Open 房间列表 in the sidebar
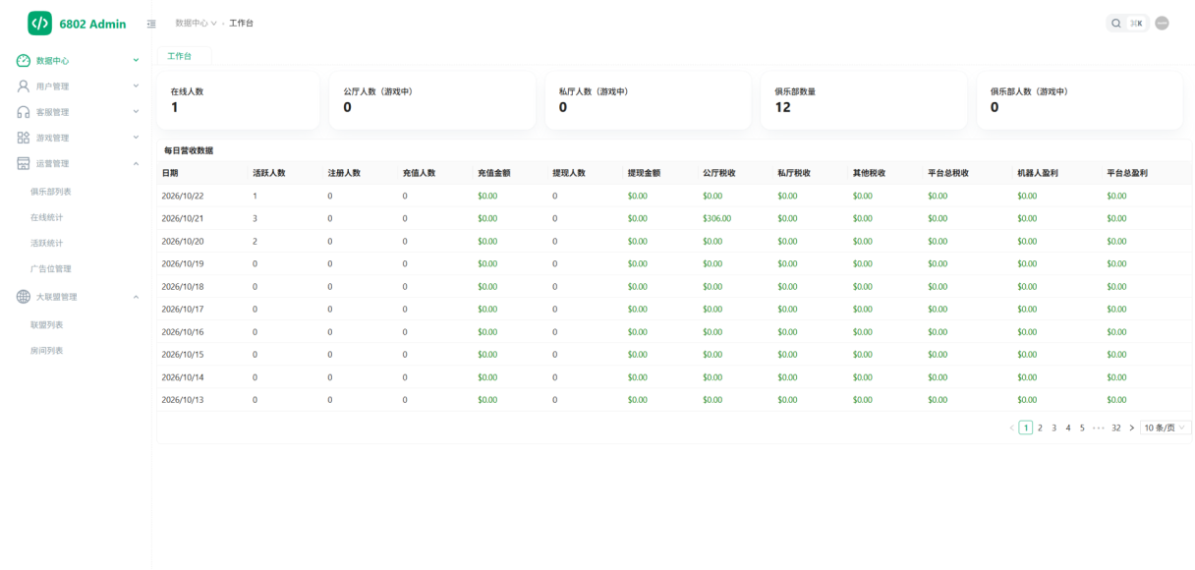Screen dimensions: 1195x570 (46, 350)
